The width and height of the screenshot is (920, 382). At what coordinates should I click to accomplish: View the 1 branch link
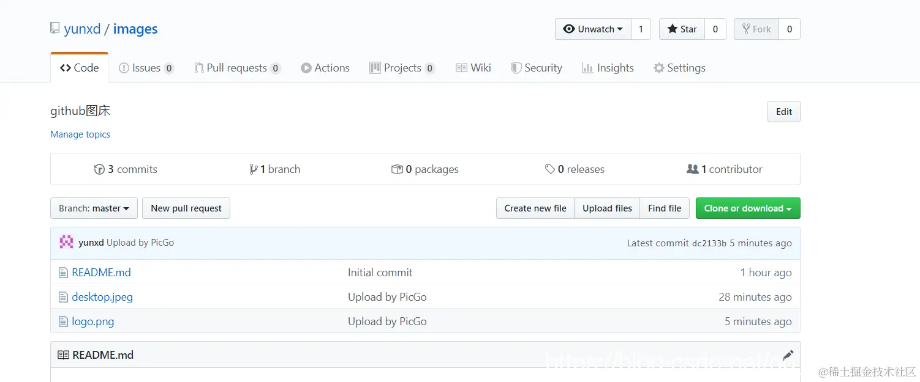(x=275, y=169)
